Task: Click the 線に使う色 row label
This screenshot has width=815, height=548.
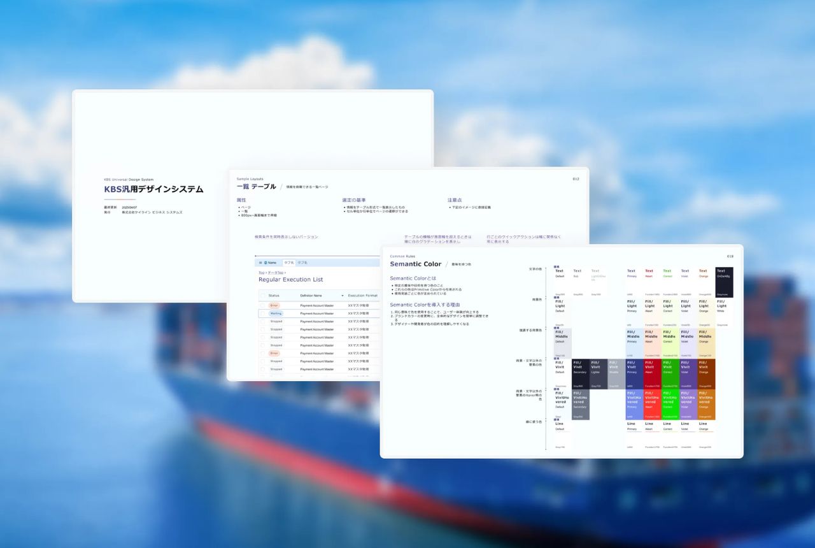Action: point(534,422)
